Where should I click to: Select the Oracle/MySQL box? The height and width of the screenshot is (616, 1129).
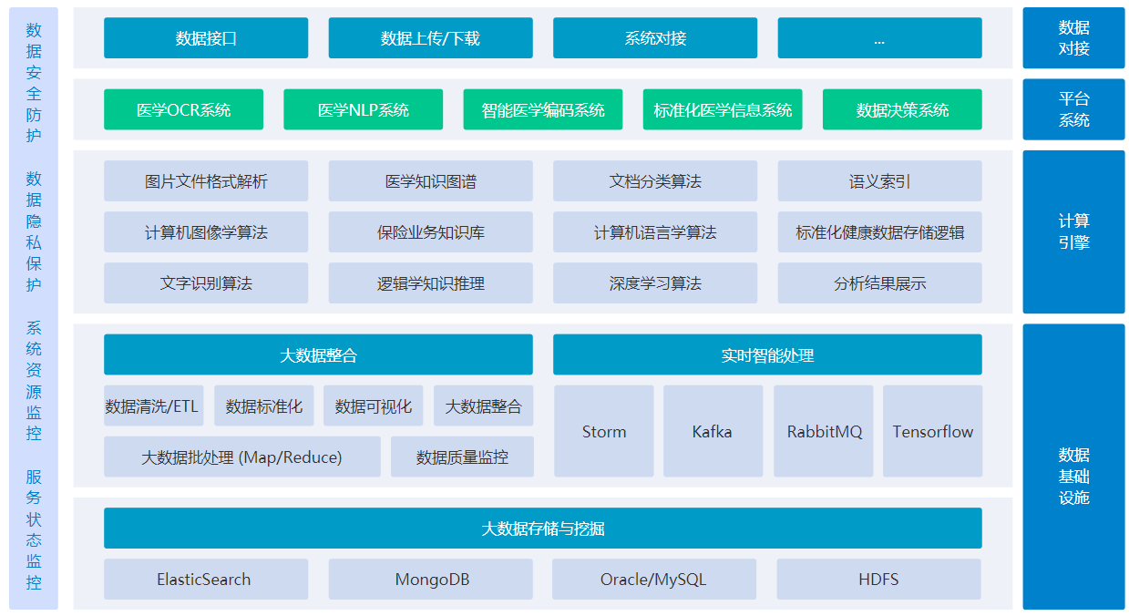[x=654, y=580]
